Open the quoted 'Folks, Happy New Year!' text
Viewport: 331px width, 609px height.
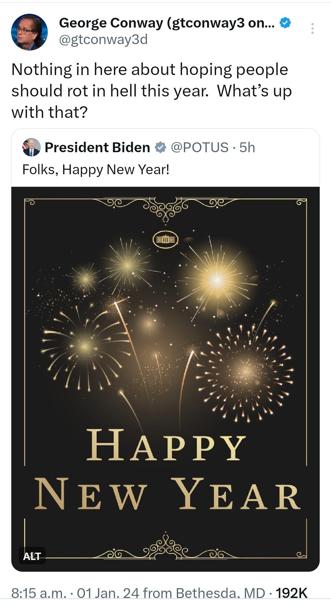tap(96, 169)
